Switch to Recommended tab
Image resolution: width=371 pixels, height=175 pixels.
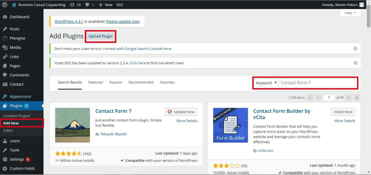tap(141, 82)
